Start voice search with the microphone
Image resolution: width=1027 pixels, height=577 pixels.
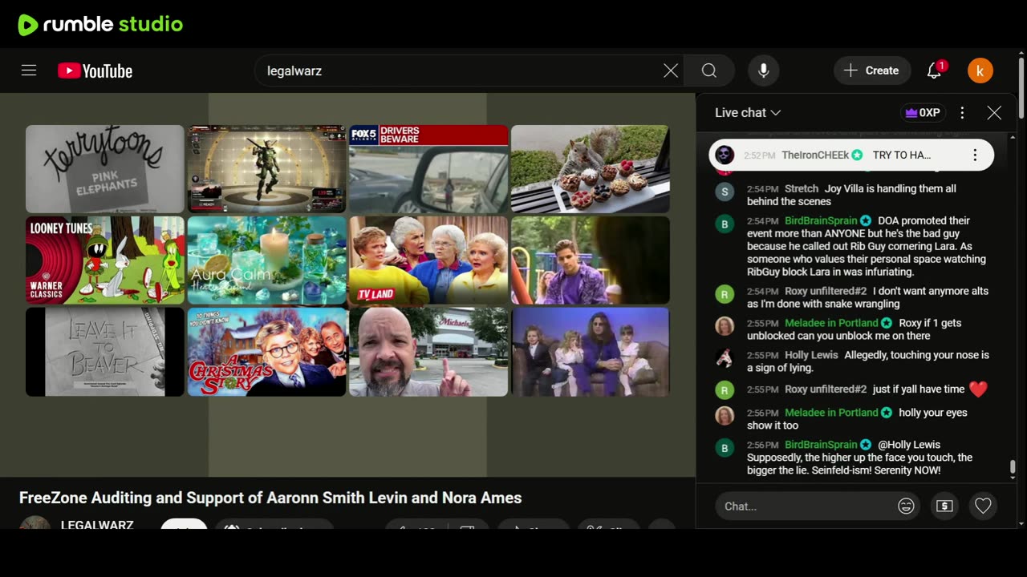point(764,71)
